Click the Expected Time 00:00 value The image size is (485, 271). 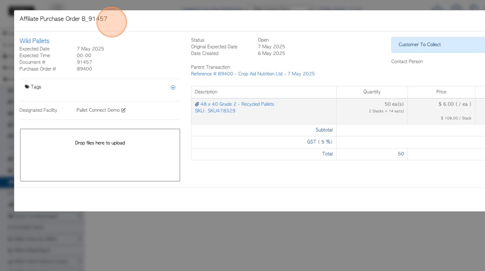click(x=84, y=56)
